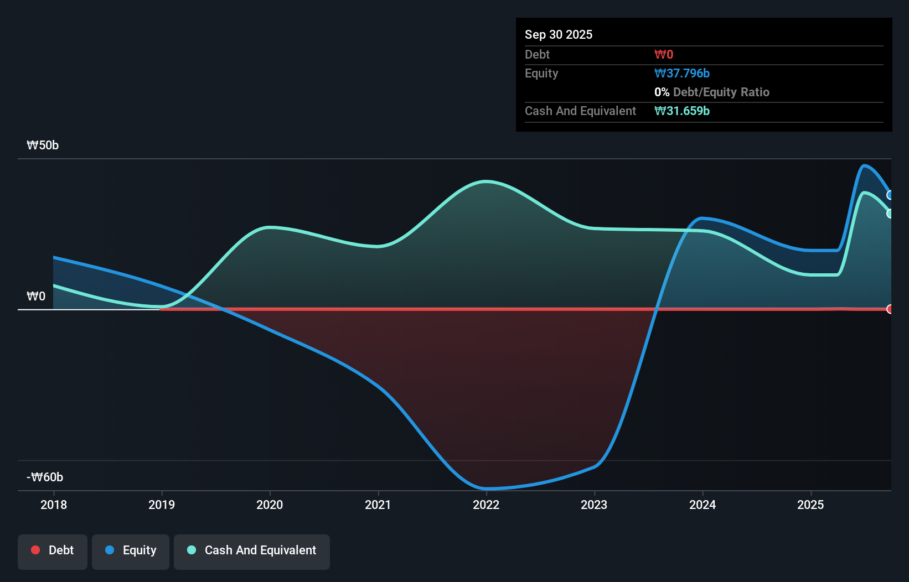Expand the Cash And Equivalent tooltip row
Image resolution: width=909 pixels, height=582 pixels.
tap(580, 111)
